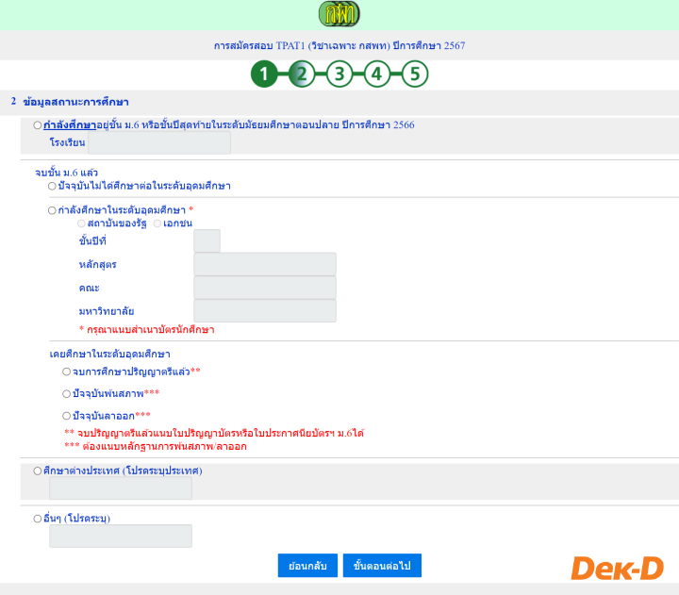Select ปัจจุบันพ้นสภาพ radio button
Image resolution: width=679 pixels, height=595 pixels.
[67, 393]
